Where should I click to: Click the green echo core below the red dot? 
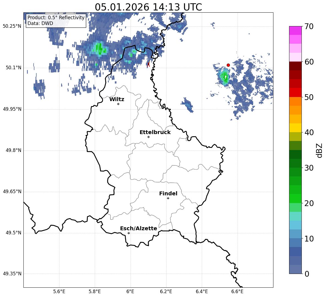tap(225, 77)
